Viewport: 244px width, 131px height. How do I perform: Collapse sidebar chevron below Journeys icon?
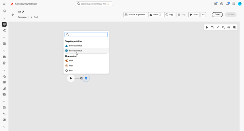[x=4, y=37]
